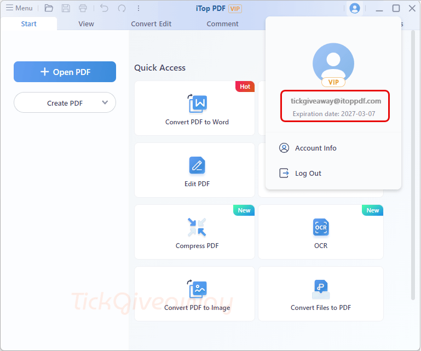Screen dimensions: 421x351
Task: Maximize the iTop PDF window
Action: pos(396,8)
